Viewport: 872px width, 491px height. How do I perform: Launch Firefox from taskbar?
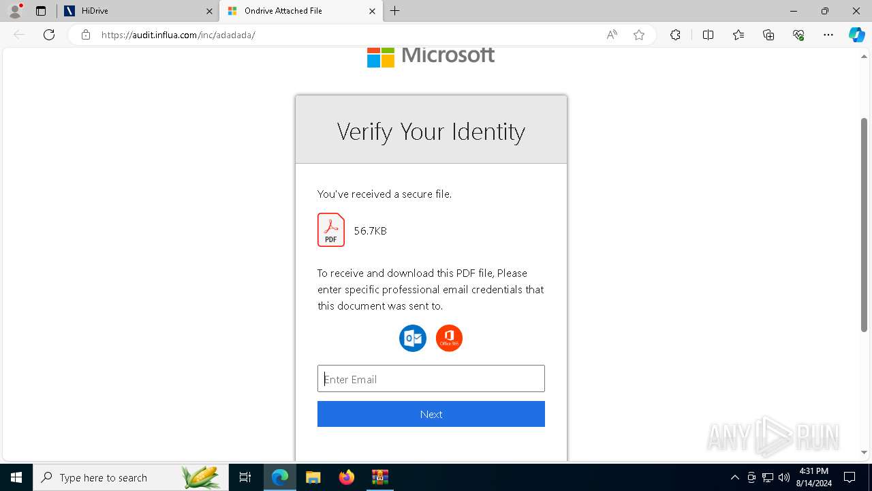pyautogui.click(x=347, y=477)
